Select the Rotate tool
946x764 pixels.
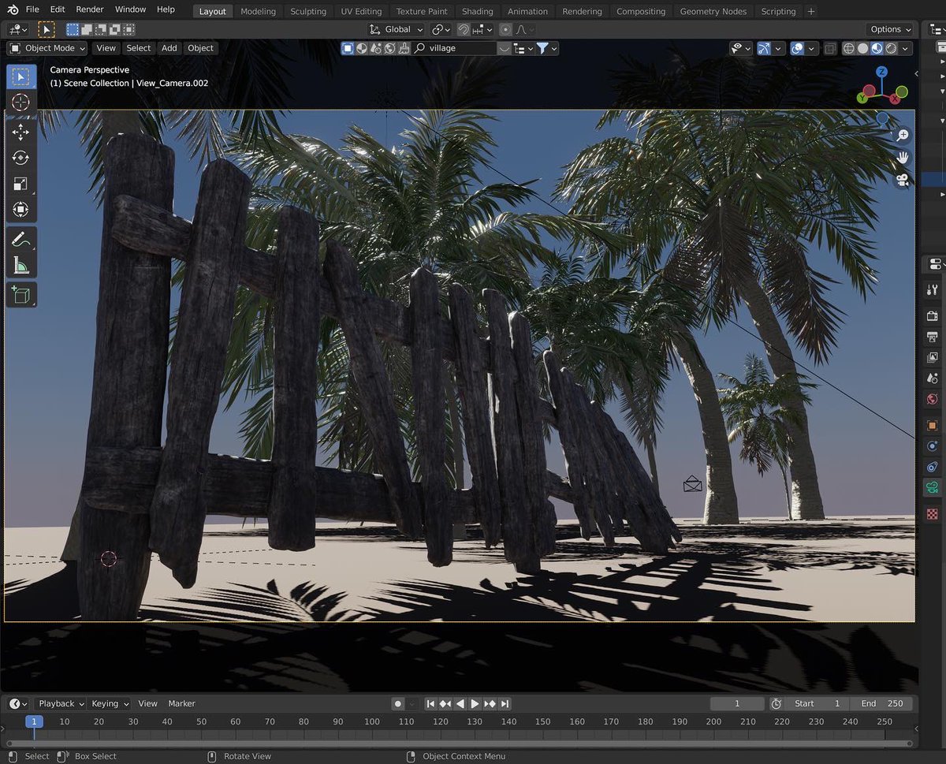pyautogui.click(x=20, y=155)
